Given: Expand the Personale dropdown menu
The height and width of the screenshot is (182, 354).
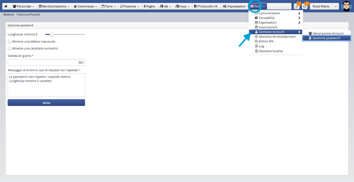Looking at the screenshot, I should click(23, 6).
